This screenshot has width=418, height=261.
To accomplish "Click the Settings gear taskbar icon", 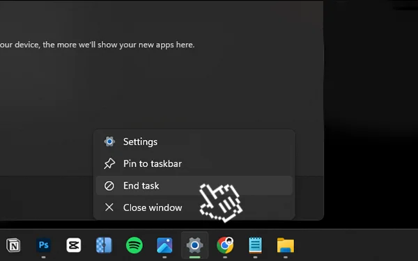I will [x=194, y=245].
